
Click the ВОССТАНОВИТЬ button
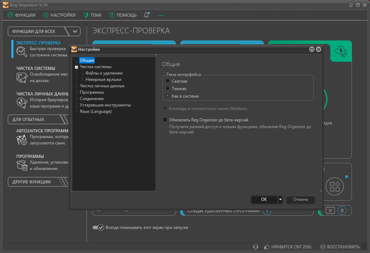pos(340,247)
